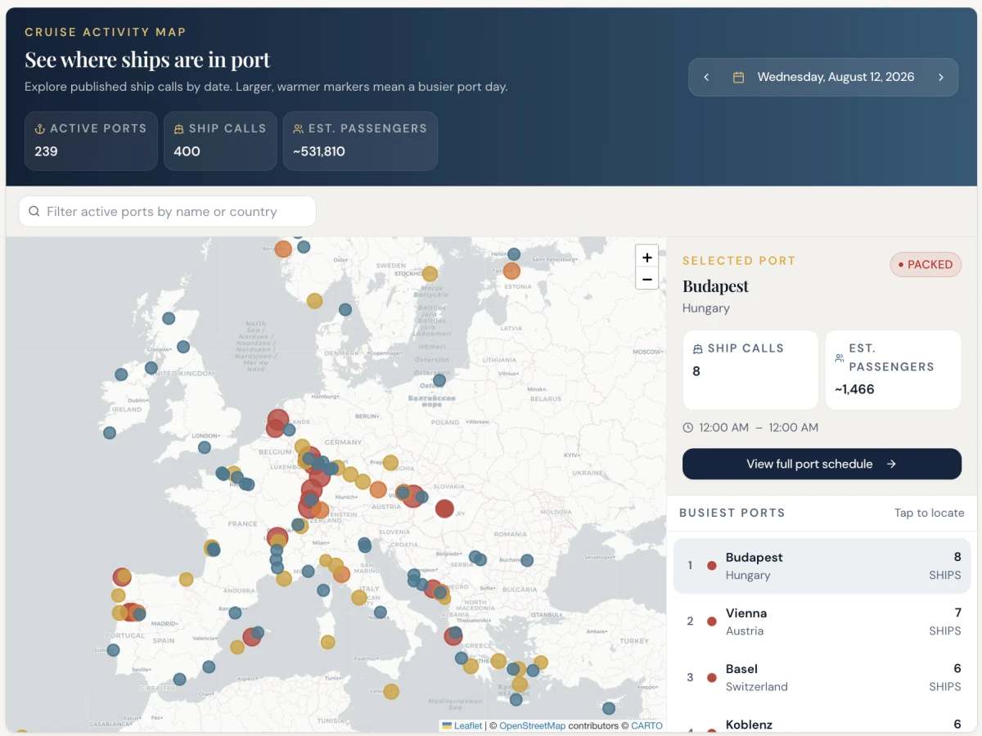Click the red dot next to Basel

coord(711,677)
